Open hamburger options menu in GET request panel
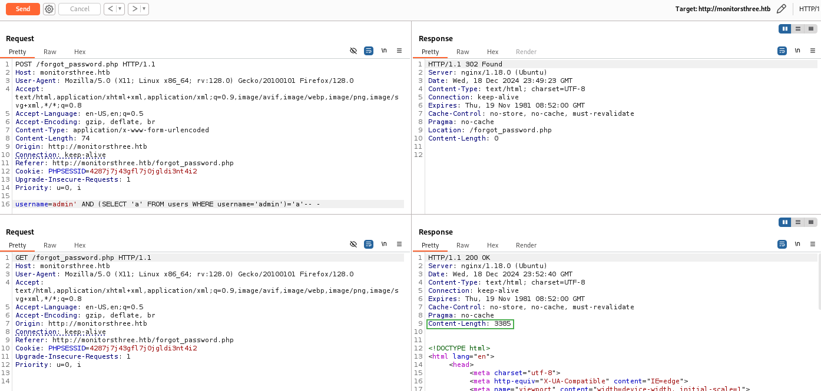 tap(399, 245)
